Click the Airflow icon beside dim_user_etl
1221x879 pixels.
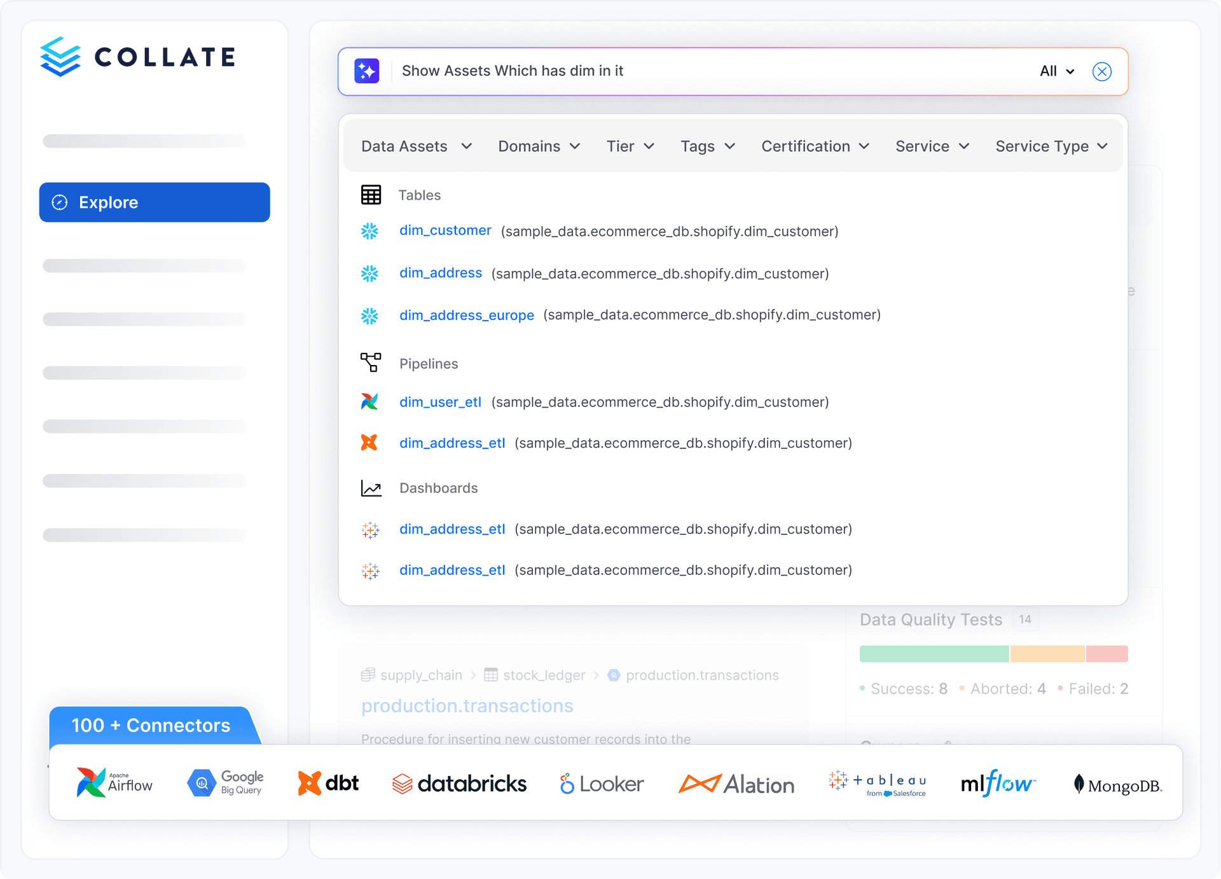pos(369,401)
